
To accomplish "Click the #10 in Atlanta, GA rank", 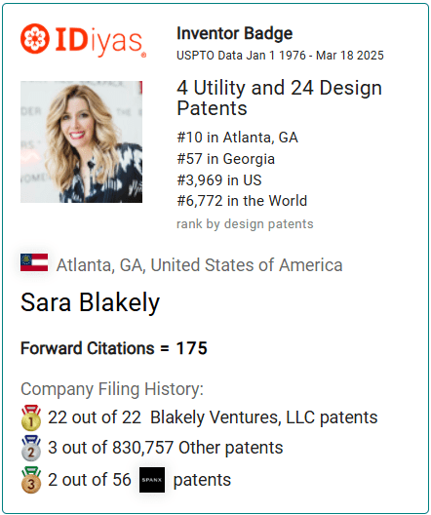I will click(x=237, y=138).
